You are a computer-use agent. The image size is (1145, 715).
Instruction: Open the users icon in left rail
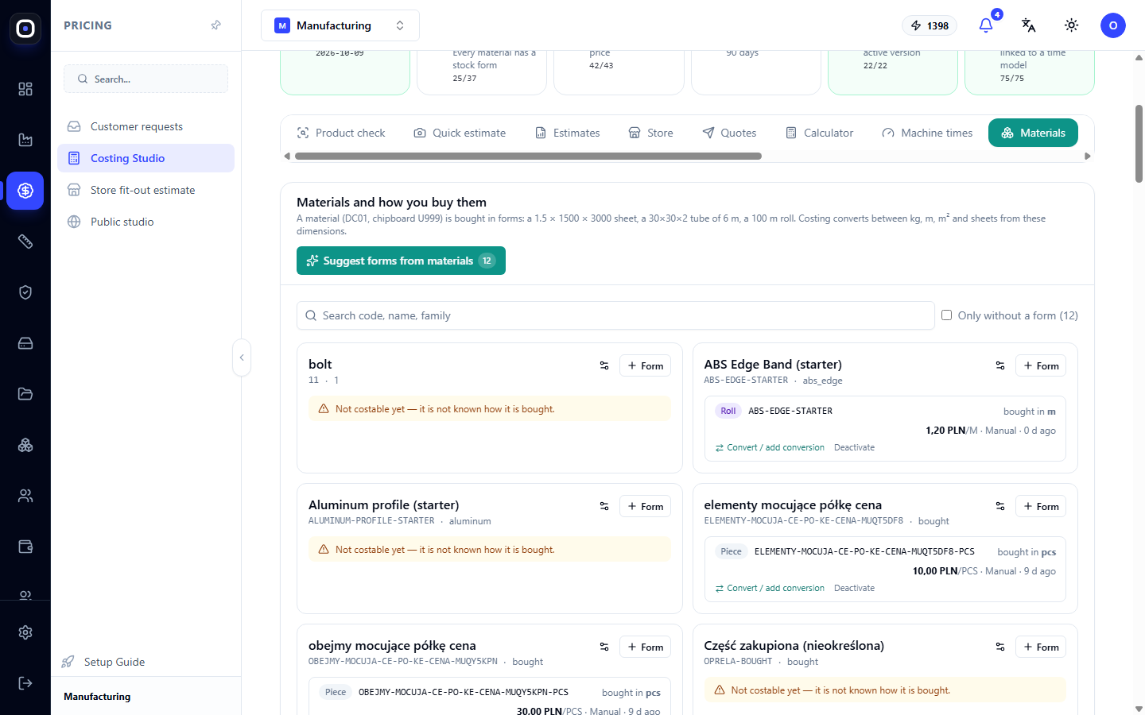(25, 496)
